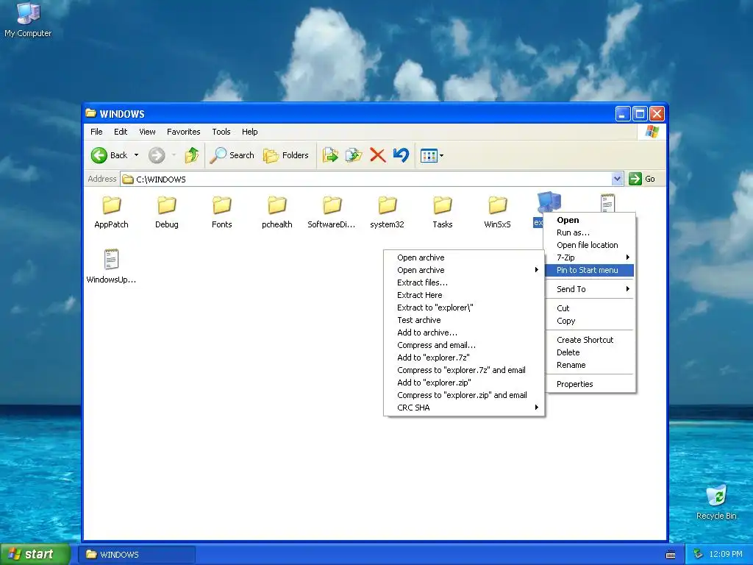Screen dimensions: 753x565
Task: Click the Back arrow toolbar button
Action: click(x=110, y=155)
